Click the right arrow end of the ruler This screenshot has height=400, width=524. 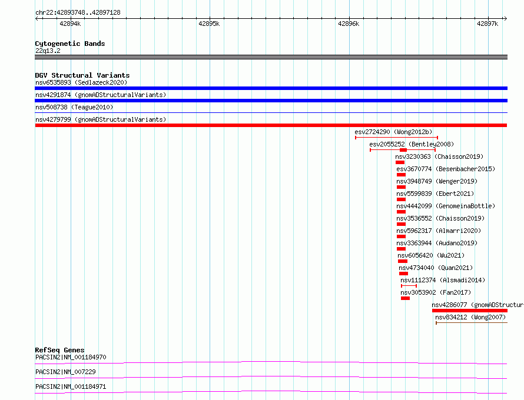[505, 19]
